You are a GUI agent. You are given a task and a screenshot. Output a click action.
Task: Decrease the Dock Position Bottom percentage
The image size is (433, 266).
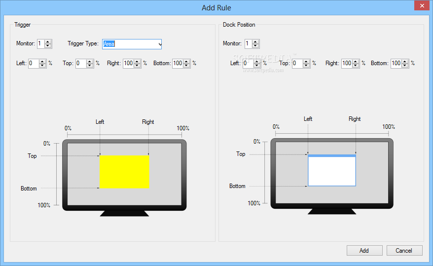(405, 66)
